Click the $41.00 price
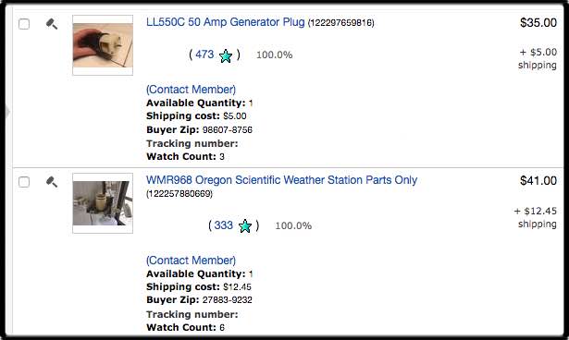 (x=538, y=180)
